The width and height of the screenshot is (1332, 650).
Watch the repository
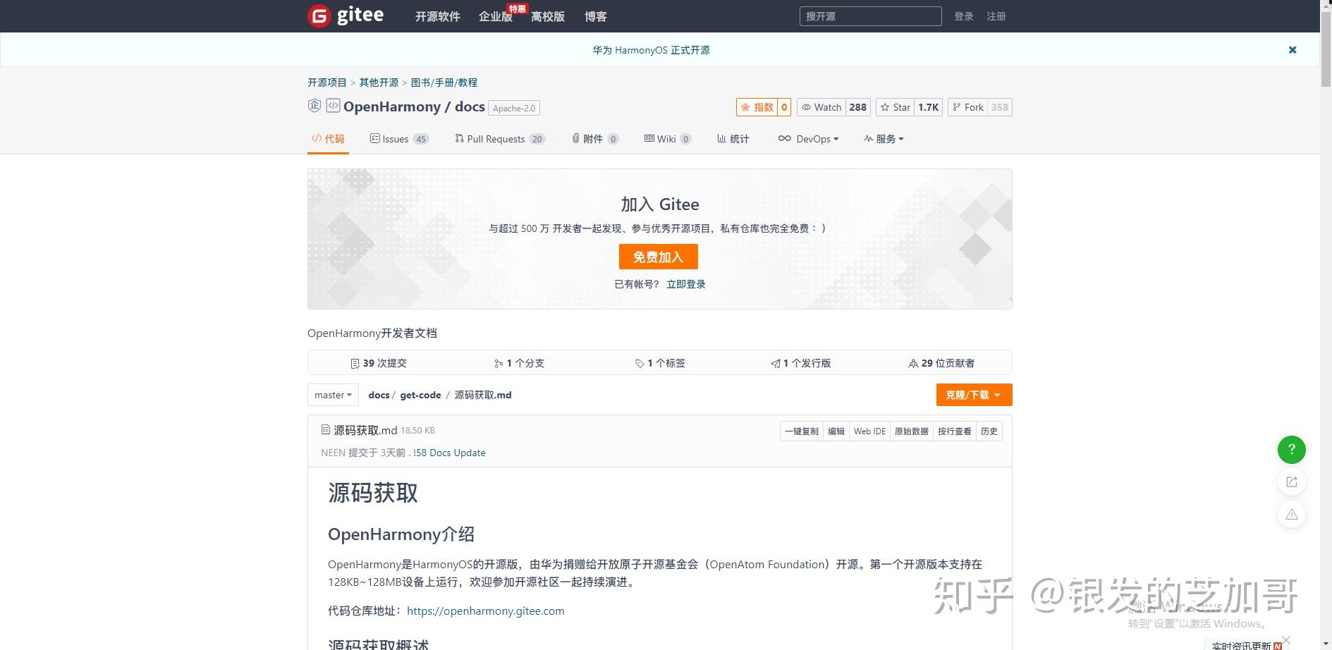(821, 107)
